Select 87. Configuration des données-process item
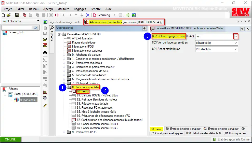Viewport: 252px width, 143px height. [x=110, y=120]
